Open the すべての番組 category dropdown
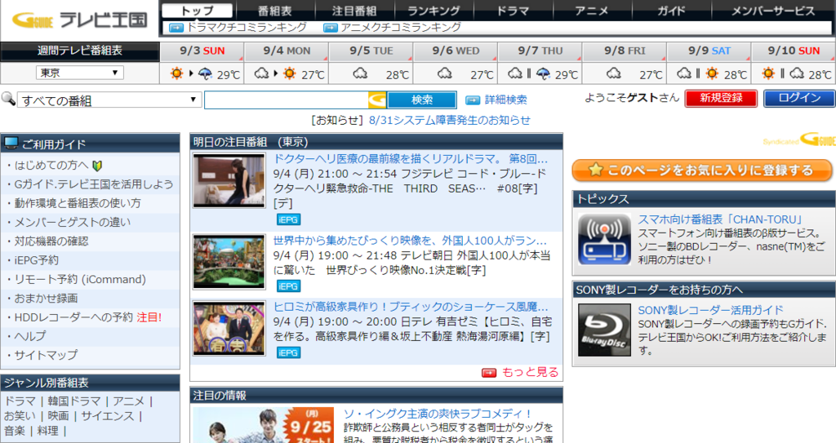 click(109, 100)
